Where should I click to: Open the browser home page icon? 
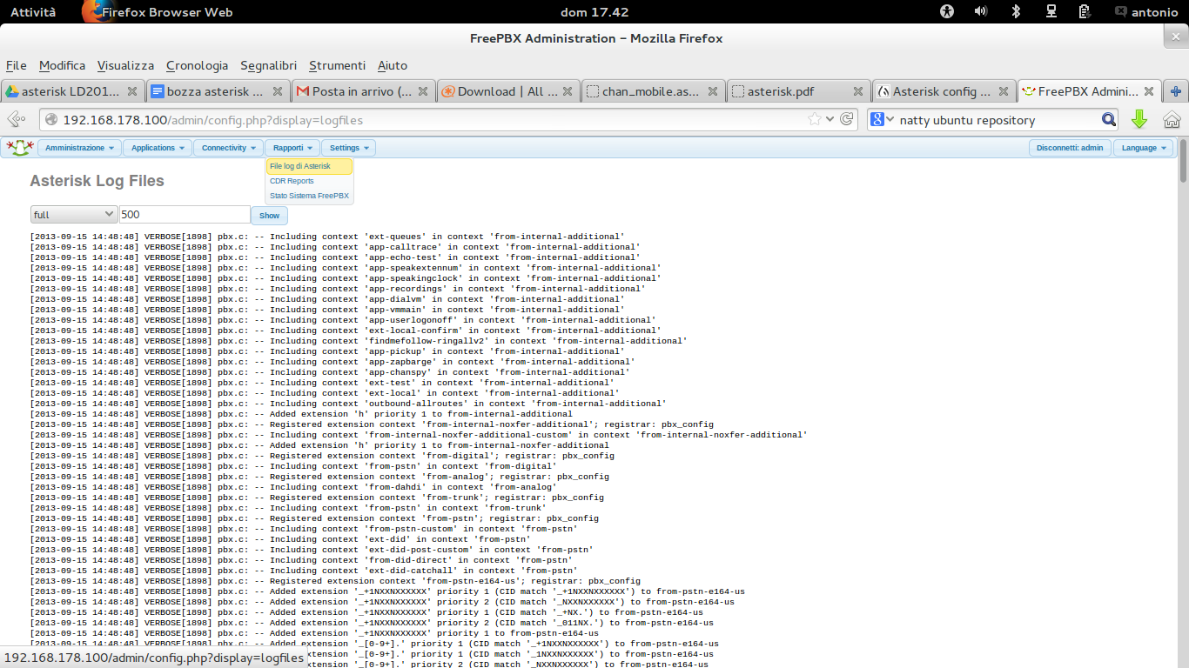[x=1172, y=120]
